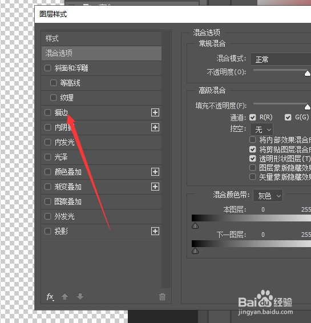Screen dimensions: 311x323
Task: Toggle 将剪贴图层混合 checkbox
Action: [x=252, y=149]
